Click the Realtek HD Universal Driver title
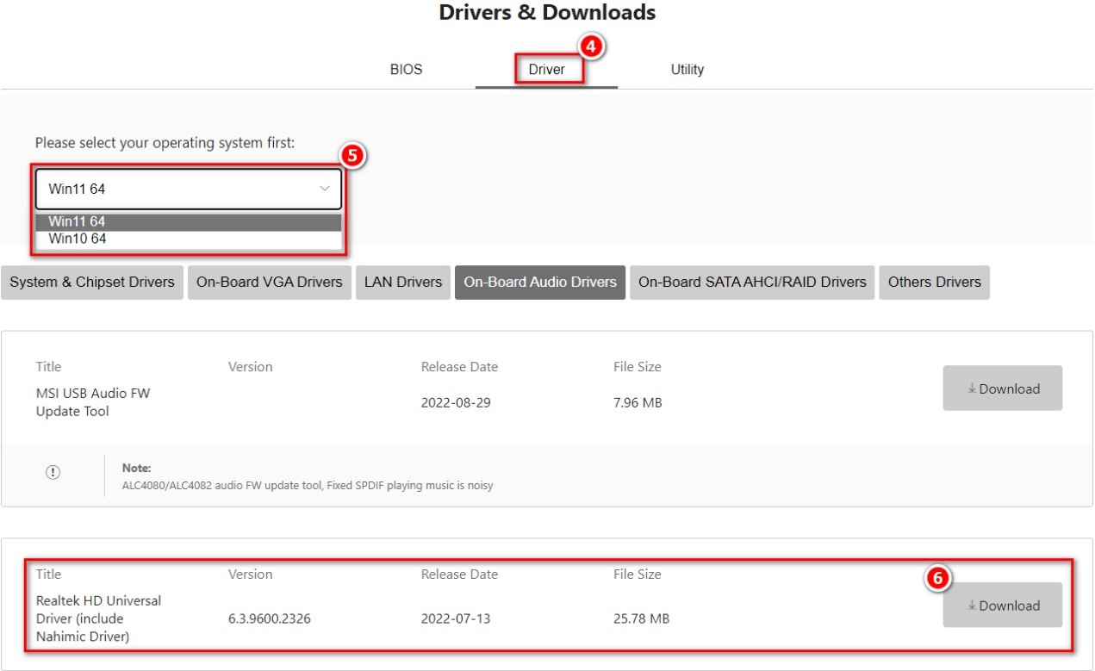The width and height of the screenshot is (1095, 671). click(x=98, y=618)
